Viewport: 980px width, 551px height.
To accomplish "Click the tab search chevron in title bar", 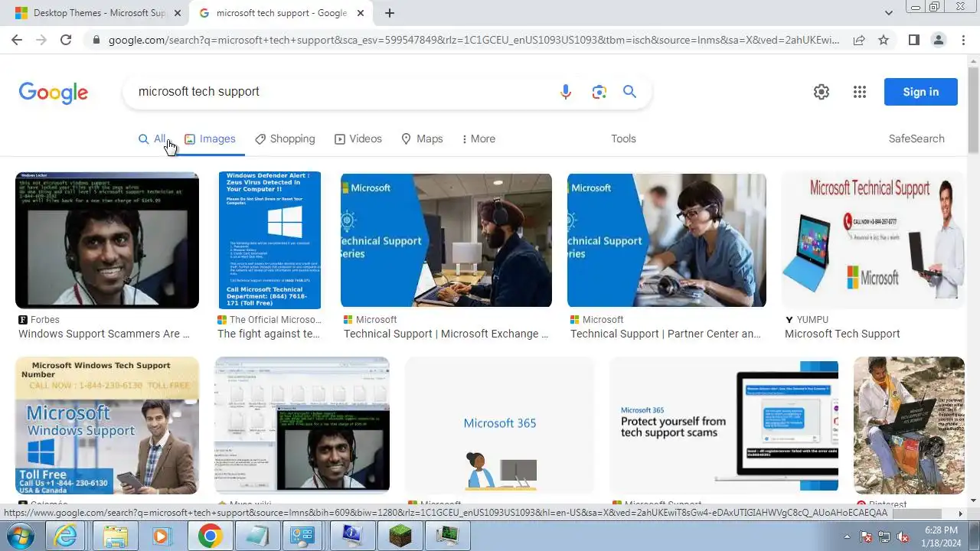I will [x=889, y=13].
